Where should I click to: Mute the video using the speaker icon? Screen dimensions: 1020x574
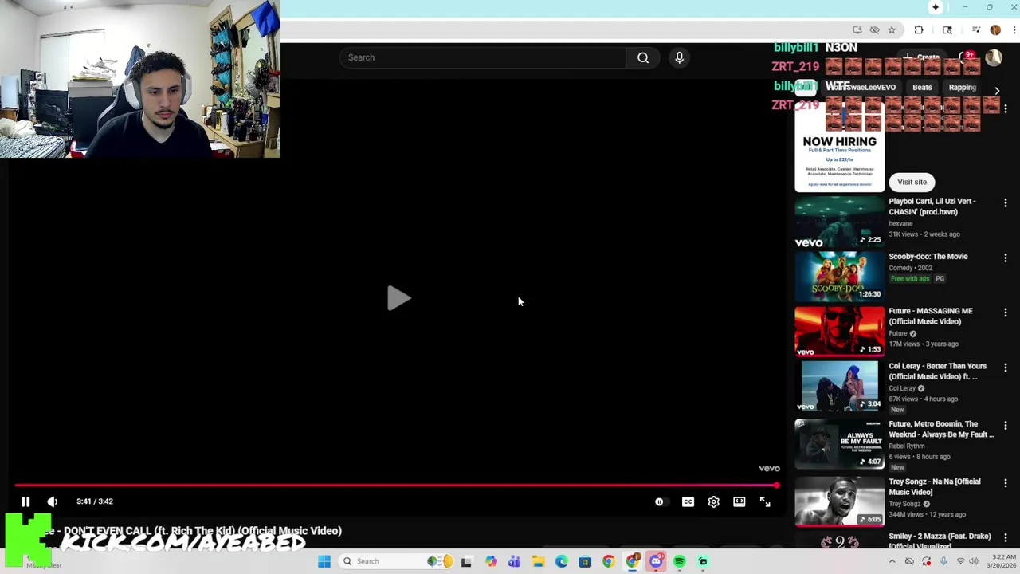click(x=53, y=501)
